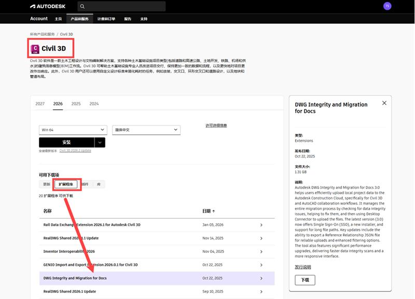This screenshot has height=299, width=415.
Task: Select RealDWG Shared 2026.1.1 Update row
Action: click(157, 238)
